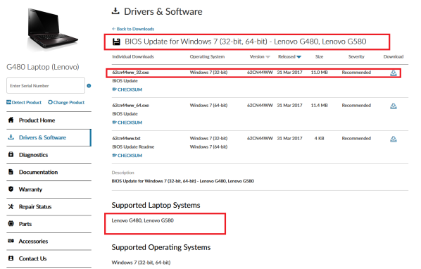Select Drivers & Software in sidebar
The height and width of the screenshot is (269, 421).
(42, 137)
